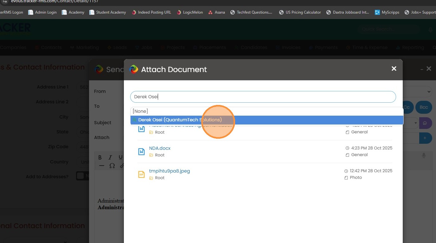Open the Marketing menu
Viewport: 436px width, 243px height.
(84, 48)
